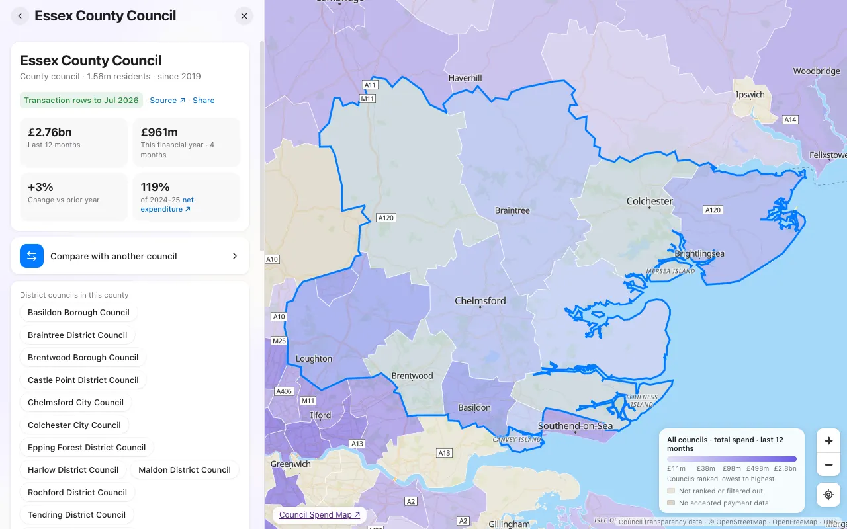The image size is (847, 529).
Task: Select Harlow District Council chip
Action: click(x=73, y=470)
